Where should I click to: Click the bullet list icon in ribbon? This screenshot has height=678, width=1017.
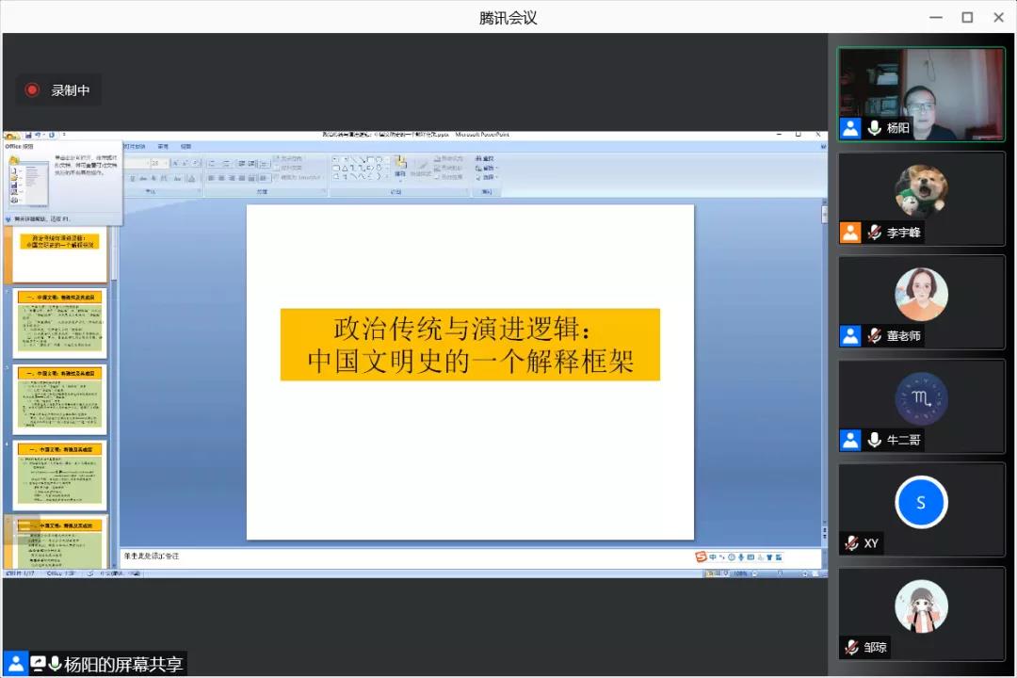coord(212,164)
